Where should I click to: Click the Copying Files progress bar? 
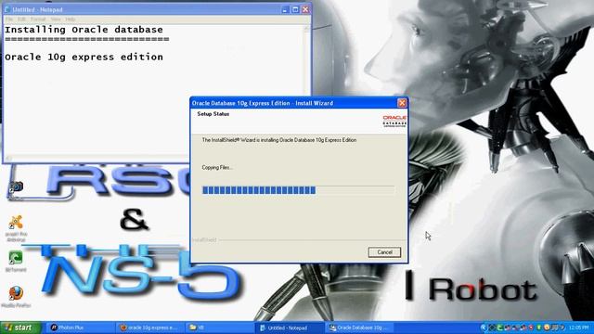click(x=298, y=190)
